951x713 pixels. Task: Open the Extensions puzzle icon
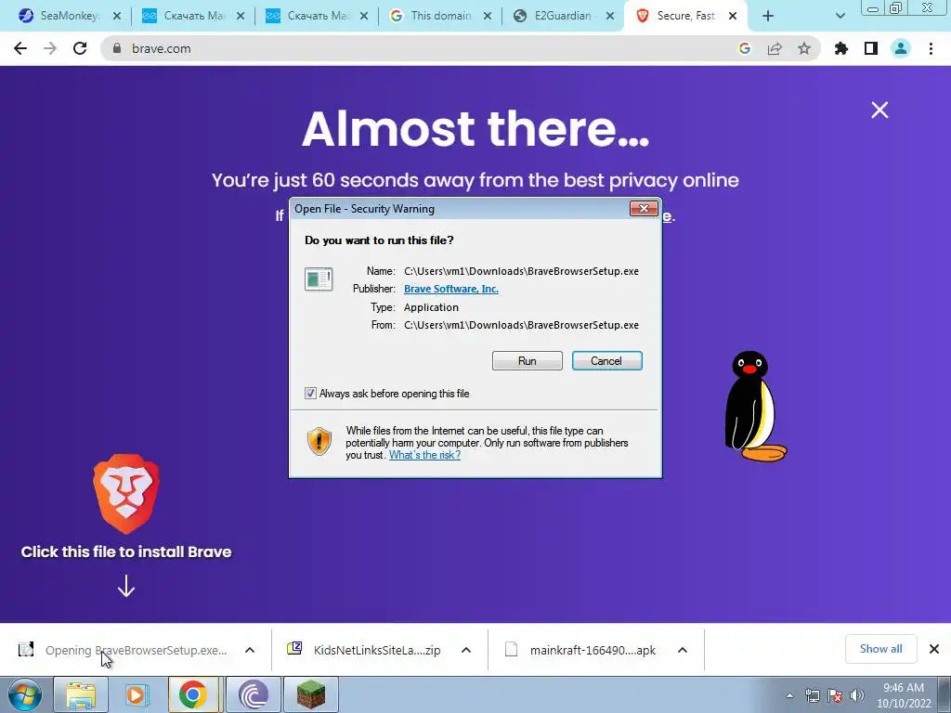pos(841,48)
